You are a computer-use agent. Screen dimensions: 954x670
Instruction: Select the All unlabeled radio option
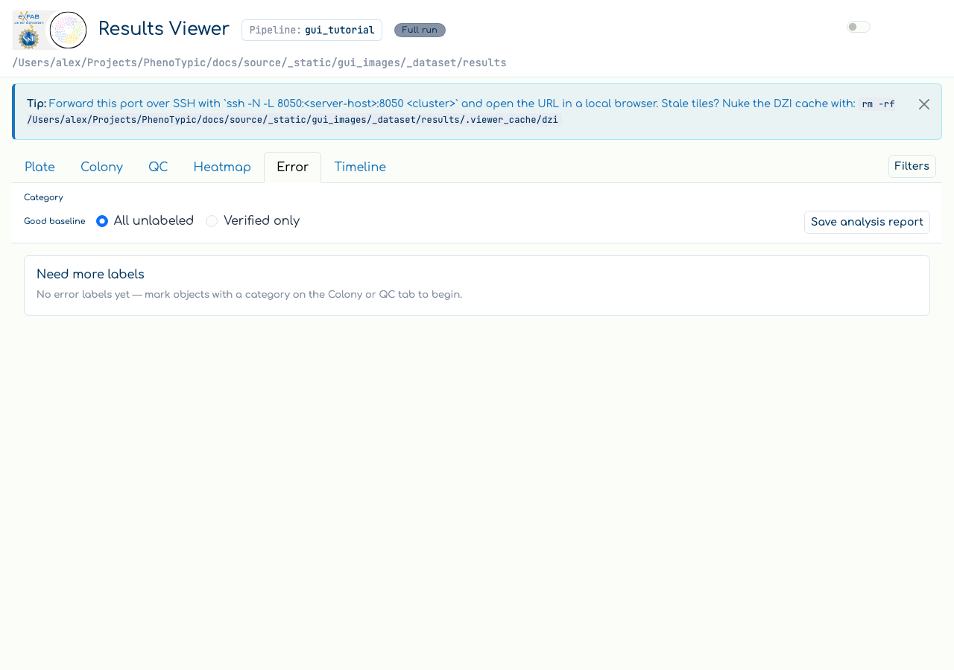[102, 221]
